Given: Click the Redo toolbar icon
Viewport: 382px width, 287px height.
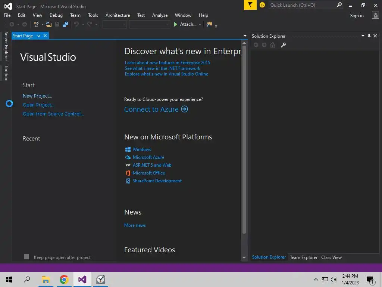Looking at the screenshot, I should point(90,24).
